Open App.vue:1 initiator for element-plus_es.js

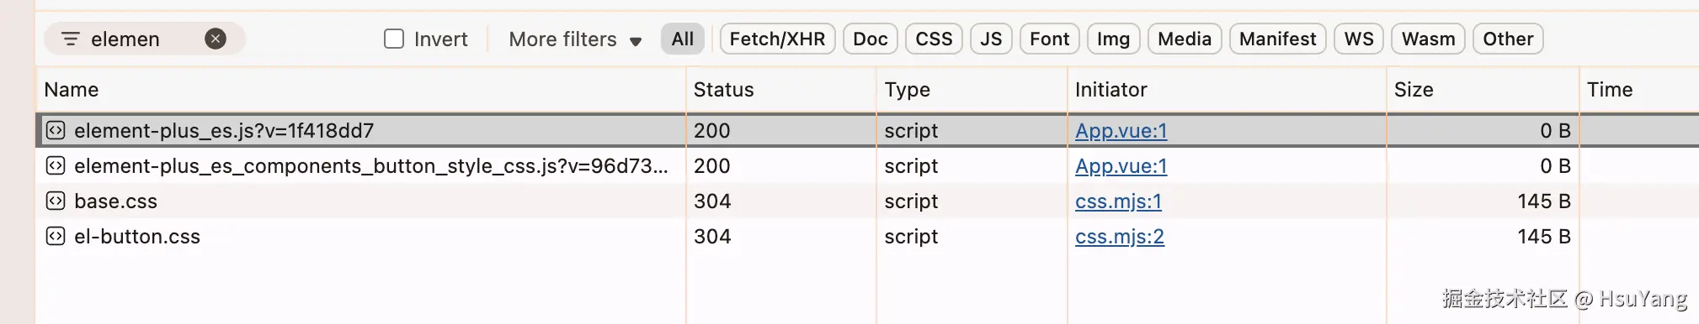click(1121, 131)
